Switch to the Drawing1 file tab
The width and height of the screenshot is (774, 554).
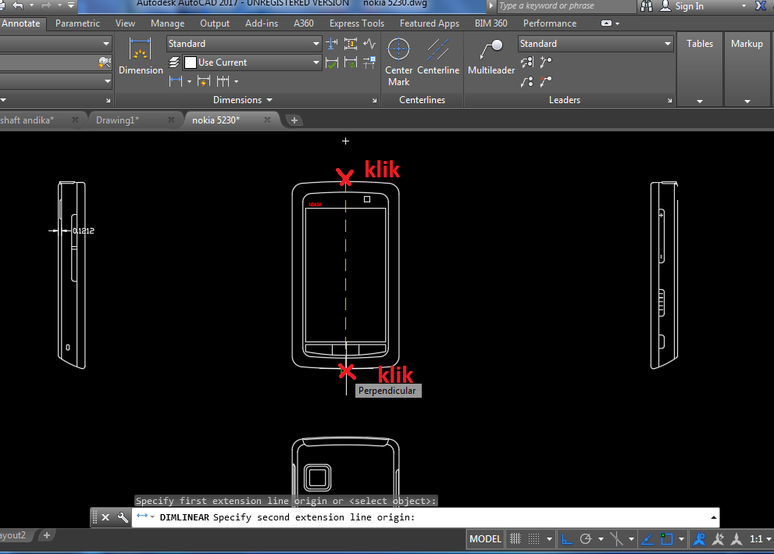[x=117, y=120]
